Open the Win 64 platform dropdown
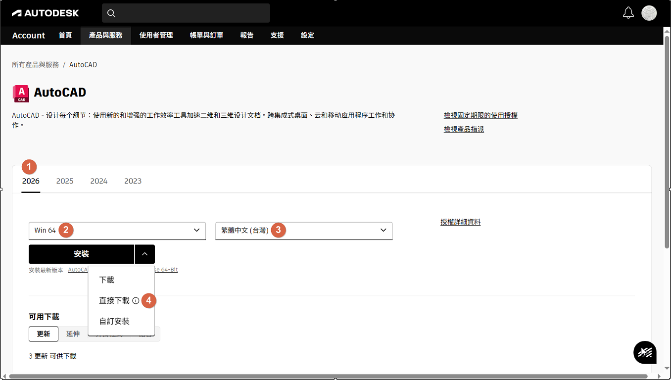Screen dimensions: 671x380 click(x=117, y=231)
